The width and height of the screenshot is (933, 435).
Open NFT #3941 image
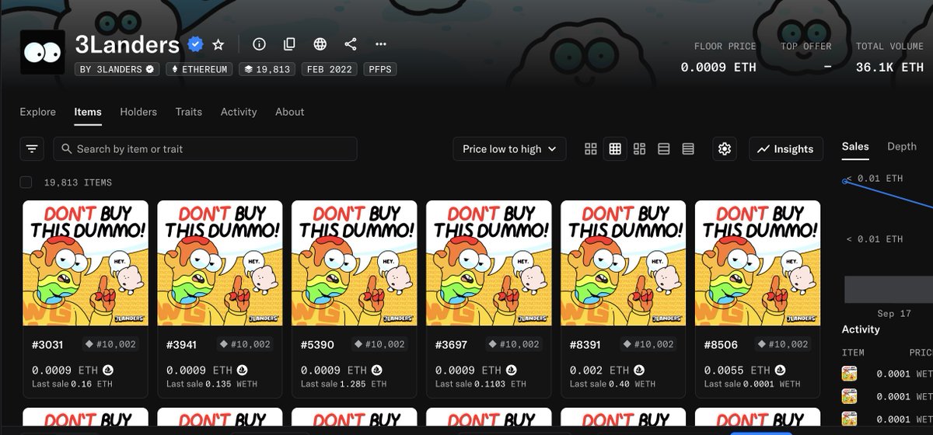pos(220,263)
